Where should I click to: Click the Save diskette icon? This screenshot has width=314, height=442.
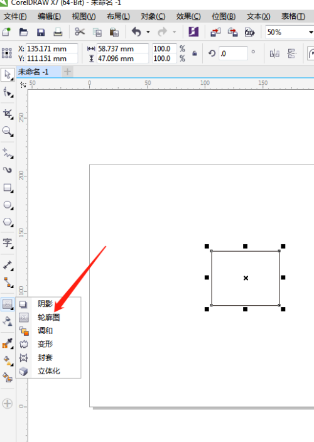click(x=41, y=32)
